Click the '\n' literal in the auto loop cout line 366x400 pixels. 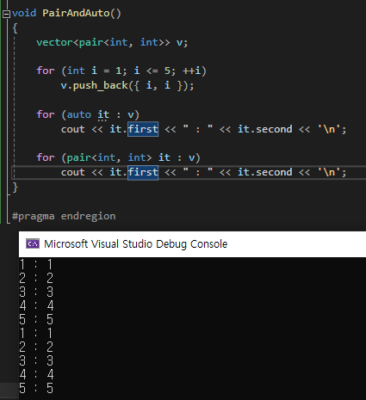[x=329, y=129]
